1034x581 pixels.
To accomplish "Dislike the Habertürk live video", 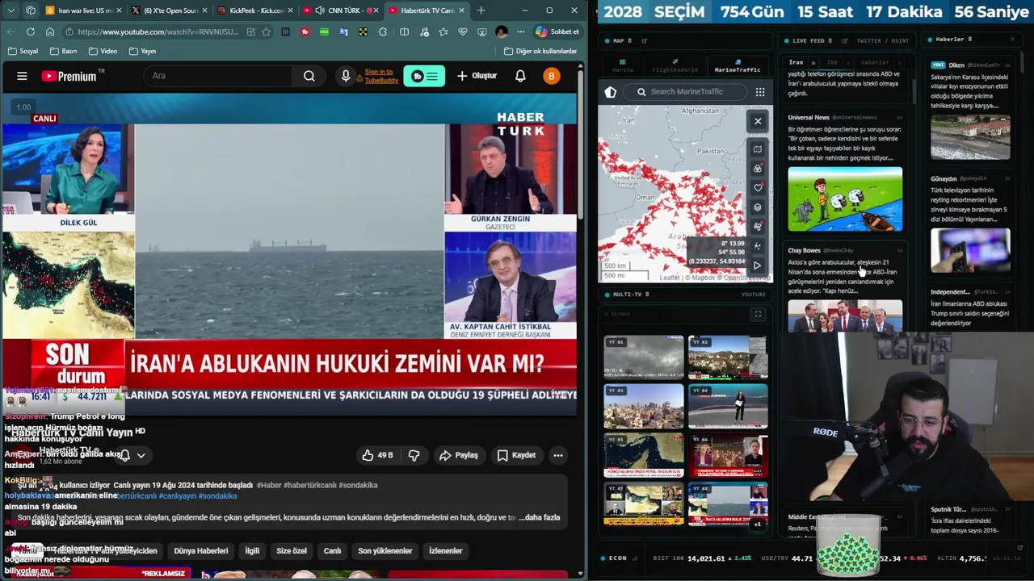I will coord(414,455).
